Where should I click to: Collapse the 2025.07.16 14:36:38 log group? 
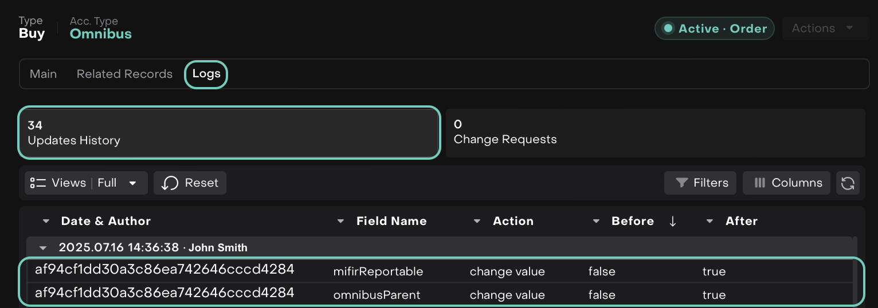tap(42, 248)
